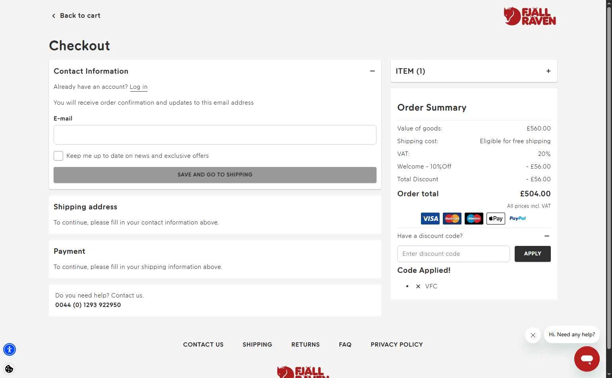Expand the ITEM (1) panel
The height and width of the screenshot is (378, 612).
coord(548,71)
